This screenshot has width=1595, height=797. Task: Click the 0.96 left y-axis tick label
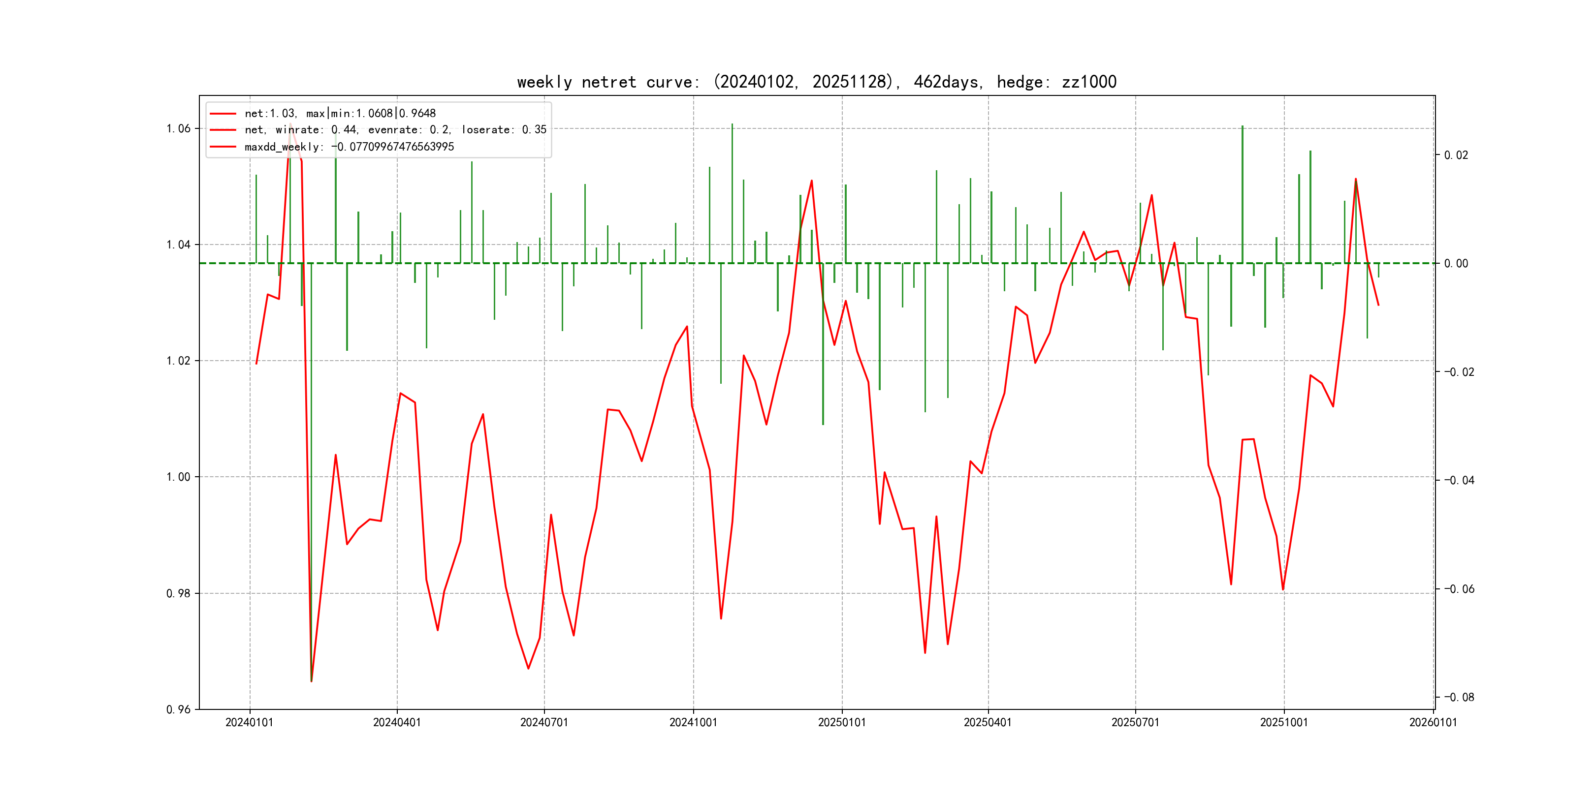pos(178,710)
